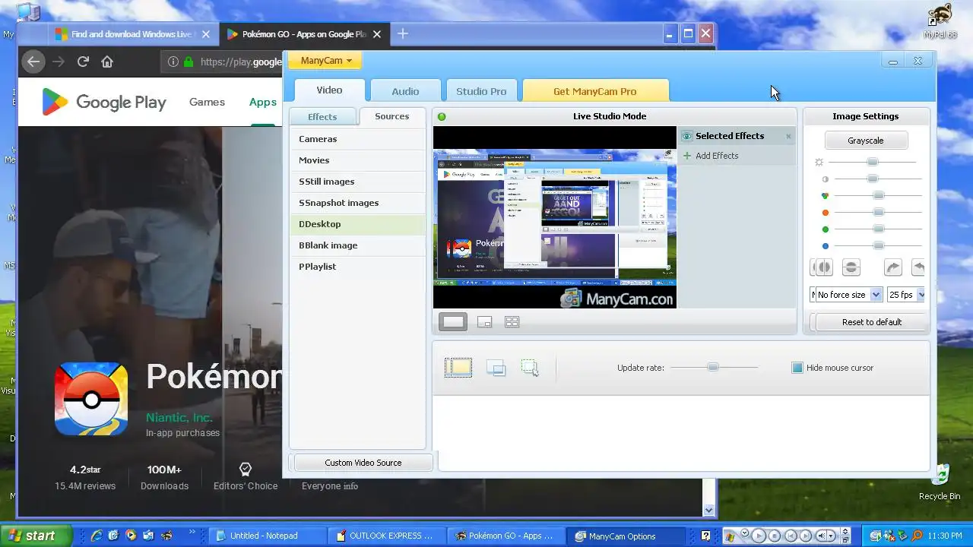Screen dimensions: 973x547
Task: Rotate the image clockwise
Action: [892, 267]
